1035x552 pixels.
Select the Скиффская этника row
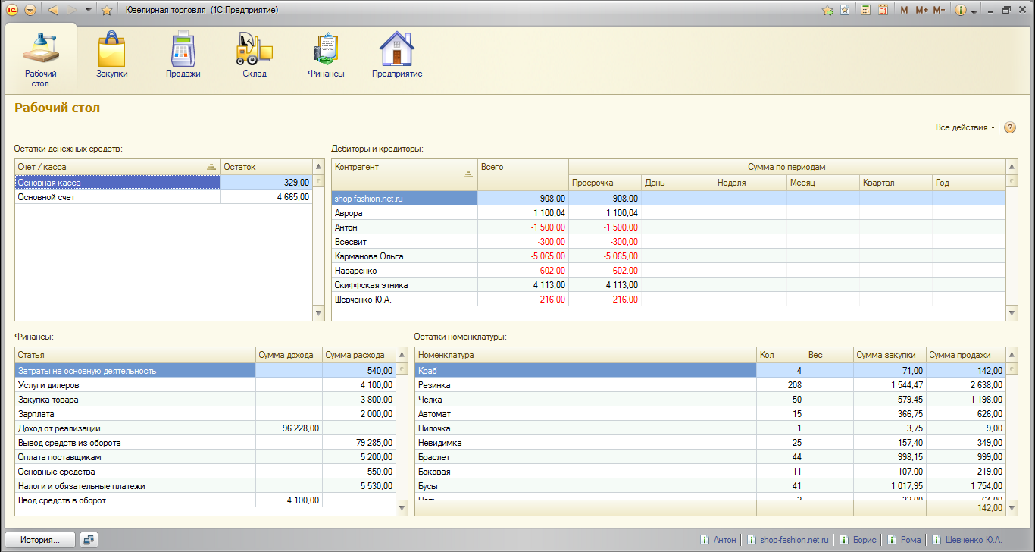tap(668, 285)
